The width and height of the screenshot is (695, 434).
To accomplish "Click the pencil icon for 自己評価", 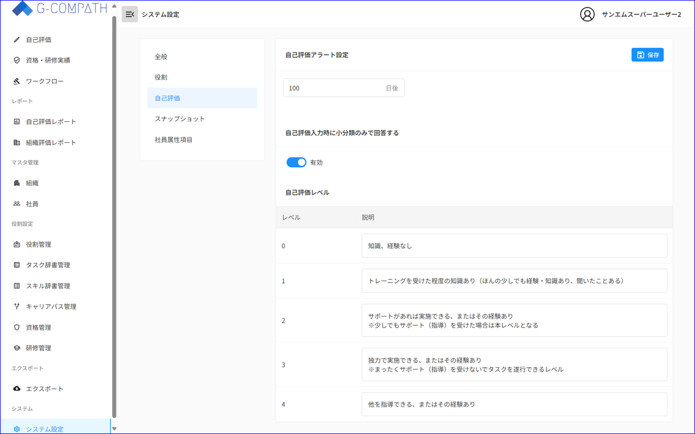I will click(x=17, y=40).
